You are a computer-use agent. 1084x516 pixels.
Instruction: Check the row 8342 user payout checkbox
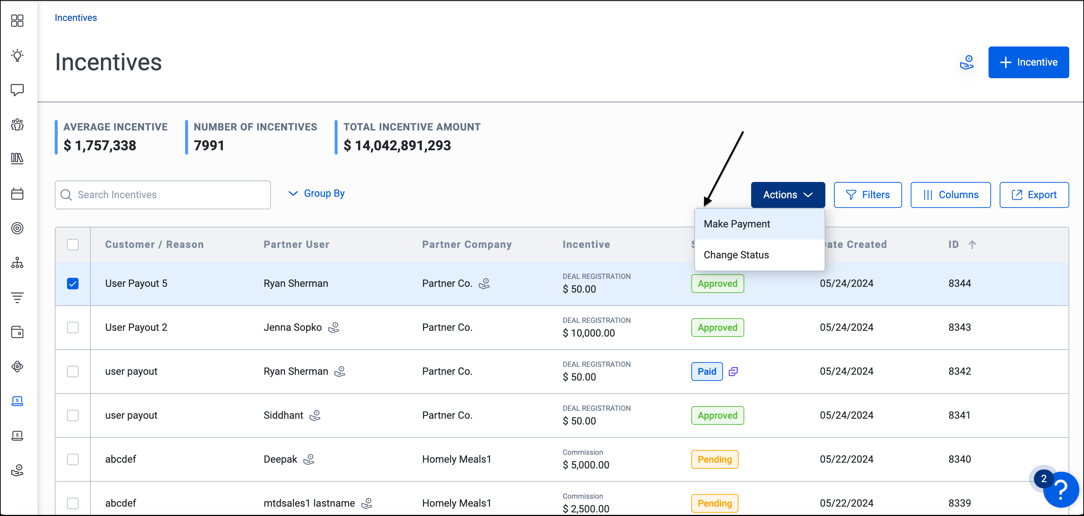click(x=73, y=371)
